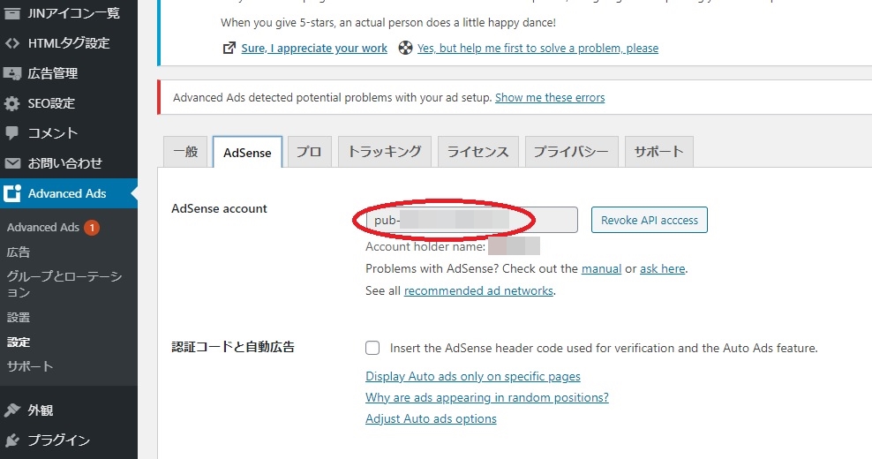The height and width of the screenshot is (459, 872).
Task: Click the AdSense account pub ID field
Action: point(471,220)
